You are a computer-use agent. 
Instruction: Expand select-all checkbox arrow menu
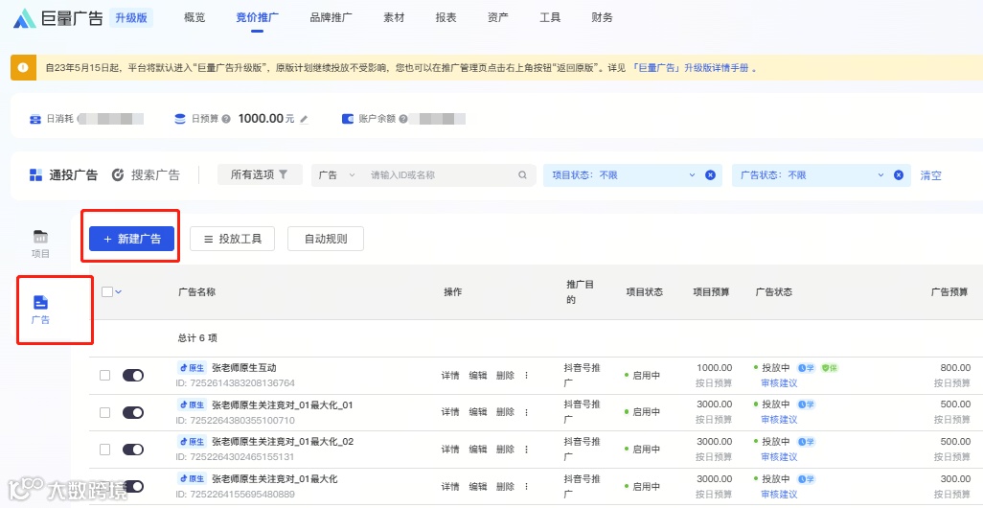pos(118,291)
